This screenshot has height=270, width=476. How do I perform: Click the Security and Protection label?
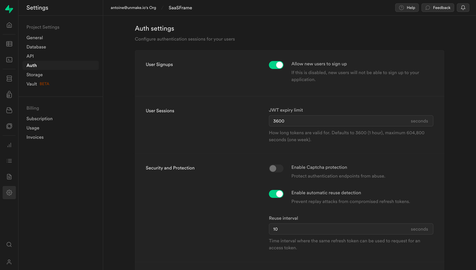[170, 168]
